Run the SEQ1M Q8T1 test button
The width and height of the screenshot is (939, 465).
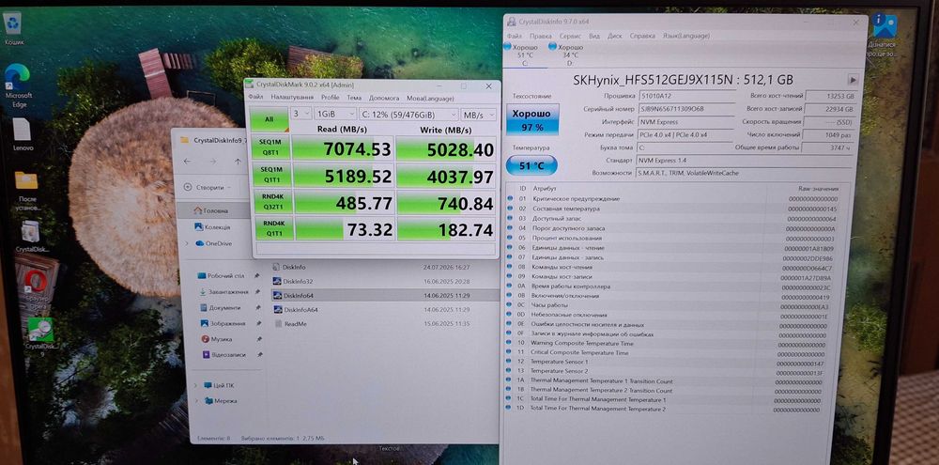270,147
